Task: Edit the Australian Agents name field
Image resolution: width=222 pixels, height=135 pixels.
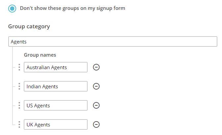Action: (55, 67)
